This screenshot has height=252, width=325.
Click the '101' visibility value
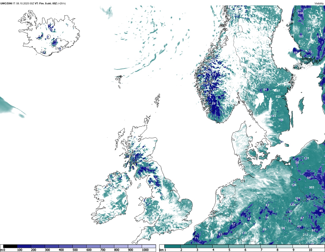point(298,198)
